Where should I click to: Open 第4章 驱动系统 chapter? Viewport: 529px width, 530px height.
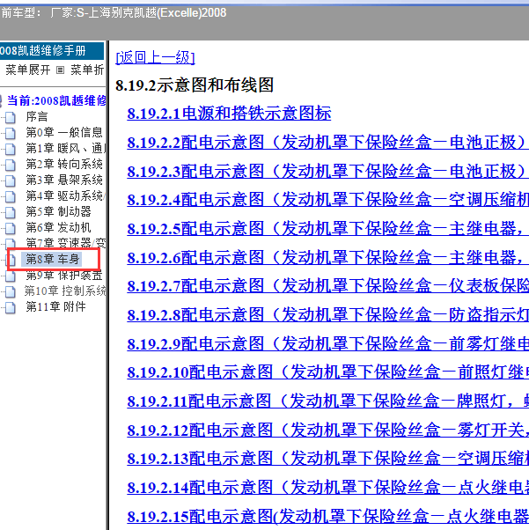[66, 195]
